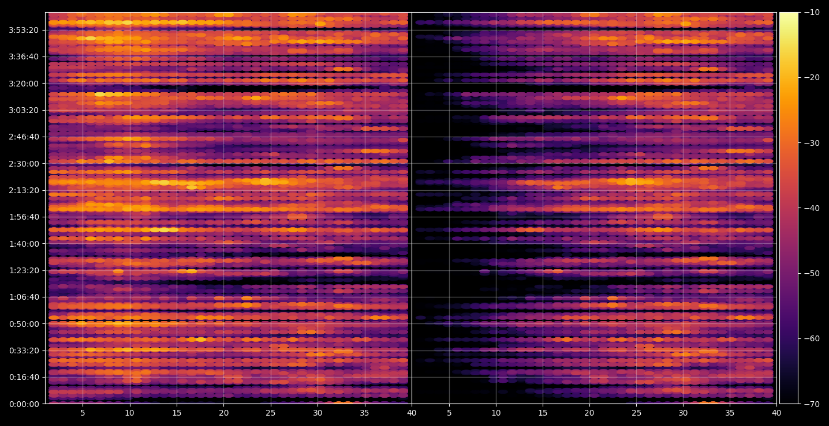Screen dimensions: 829x426
Task: Select the 1:40:00 time tick label
Action: point(24,243)
